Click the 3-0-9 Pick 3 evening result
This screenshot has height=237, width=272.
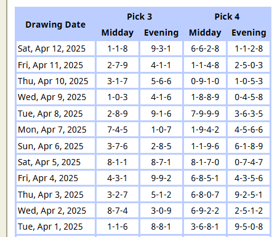[161, 211]
